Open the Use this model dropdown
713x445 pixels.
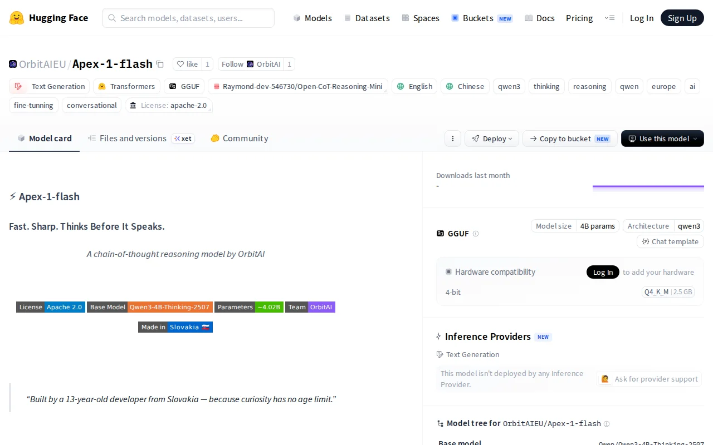pyautogui.click(x=662, y=139)
